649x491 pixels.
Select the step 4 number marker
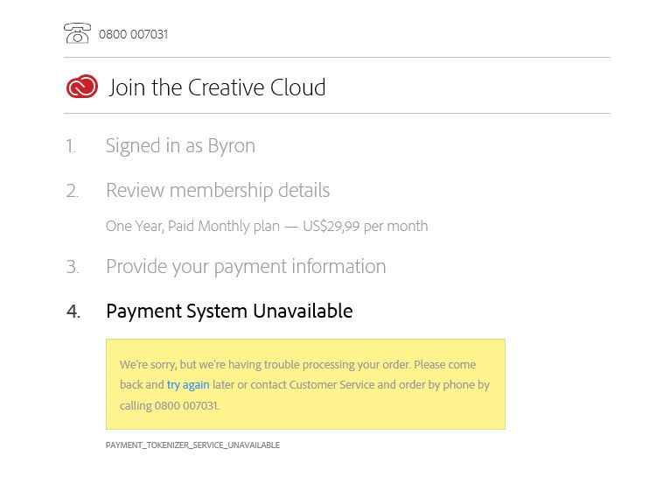[x=73, y=312]
